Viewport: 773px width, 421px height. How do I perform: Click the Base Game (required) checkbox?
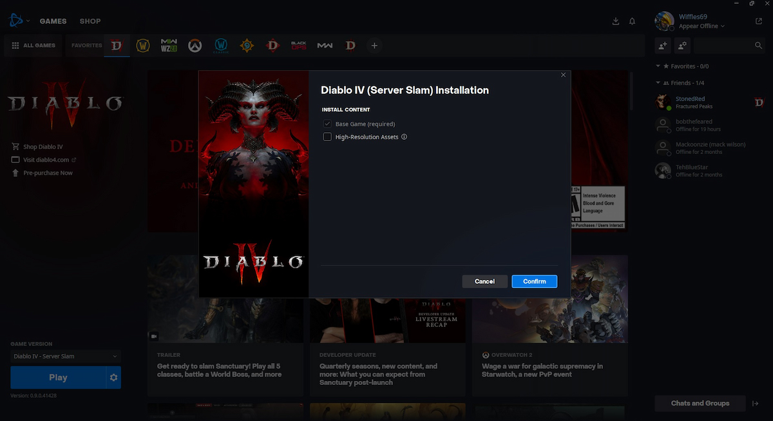point(327,124)
